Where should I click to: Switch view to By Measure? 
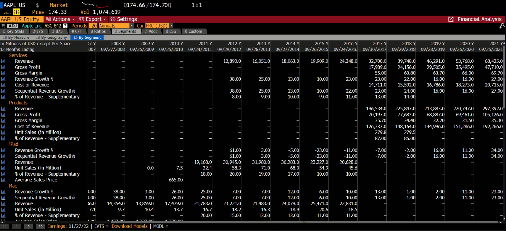pos(16,37)
